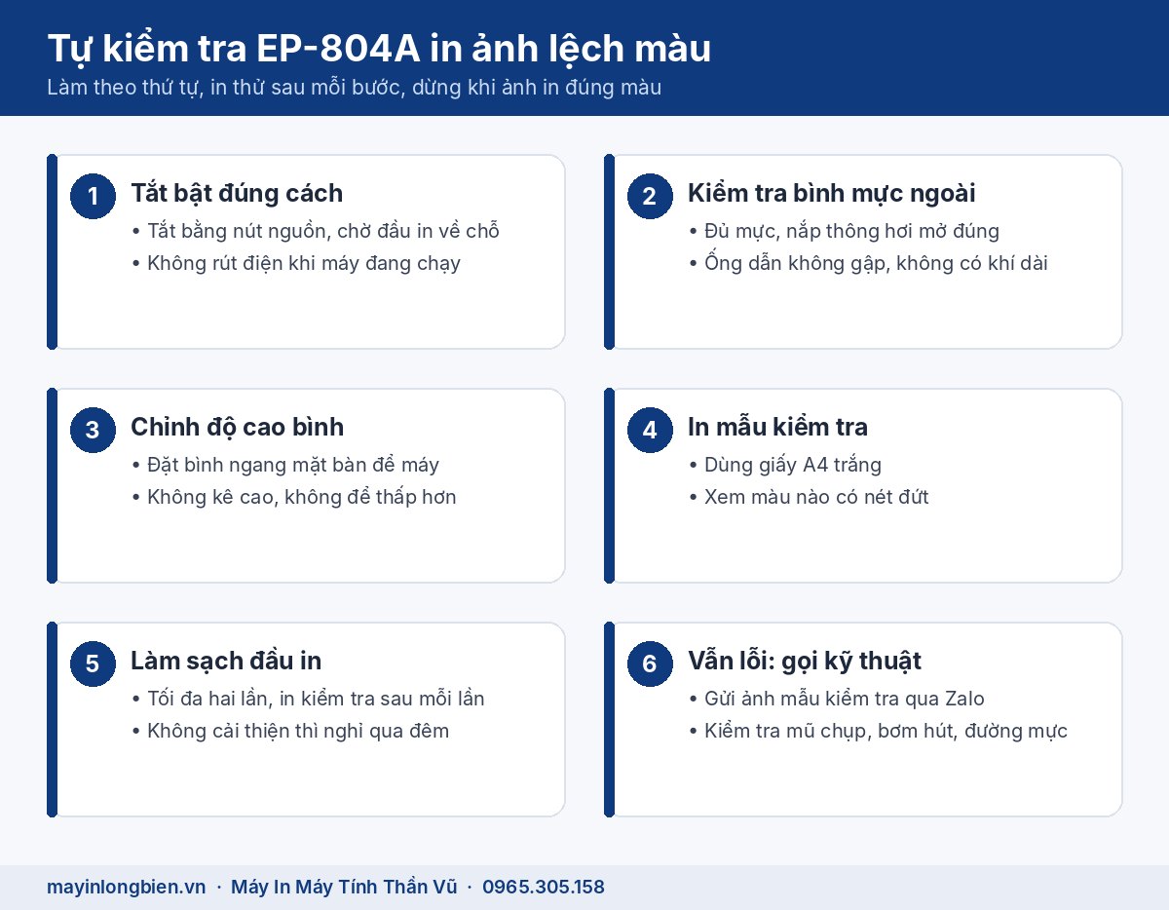This screenshot has height=910, width=1169.
Task: Click bullet "Không kê cao, không để thấp hơn"
Action: (x=293, y=496)
